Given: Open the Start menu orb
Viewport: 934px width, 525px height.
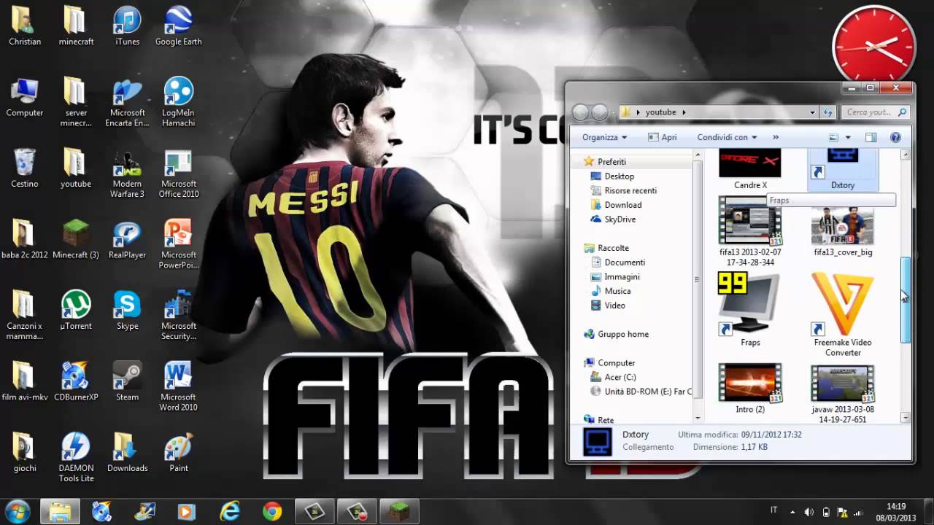Looking at the screenshot, I should coord(18,511).
